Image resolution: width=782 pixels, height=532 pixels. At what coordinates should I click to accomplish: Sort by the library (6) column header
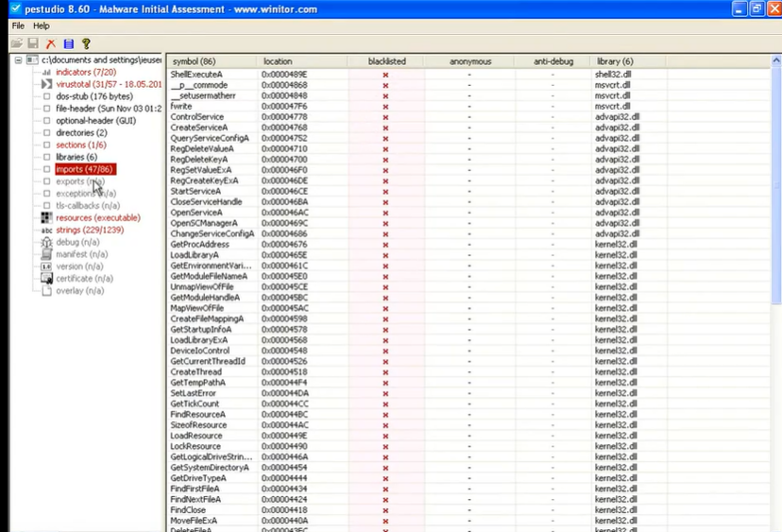(628, 61)
